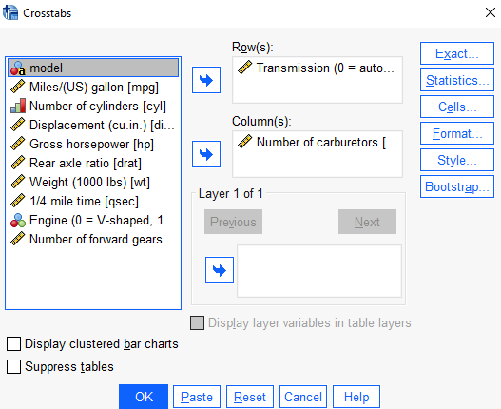
Task: Check Display layer variables in table layers
Action: coord(197,323)
